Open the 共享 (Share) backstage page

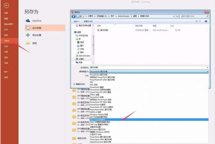point(6,52)
